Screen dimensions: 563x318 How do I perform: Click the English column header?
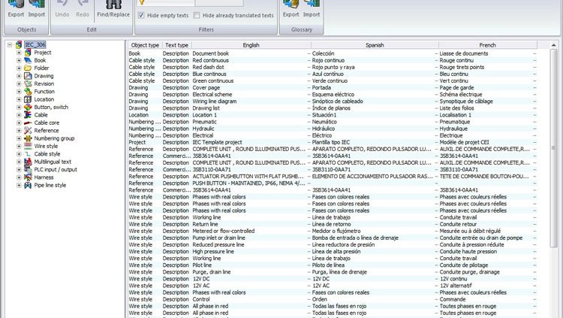[x=251, y=45]
